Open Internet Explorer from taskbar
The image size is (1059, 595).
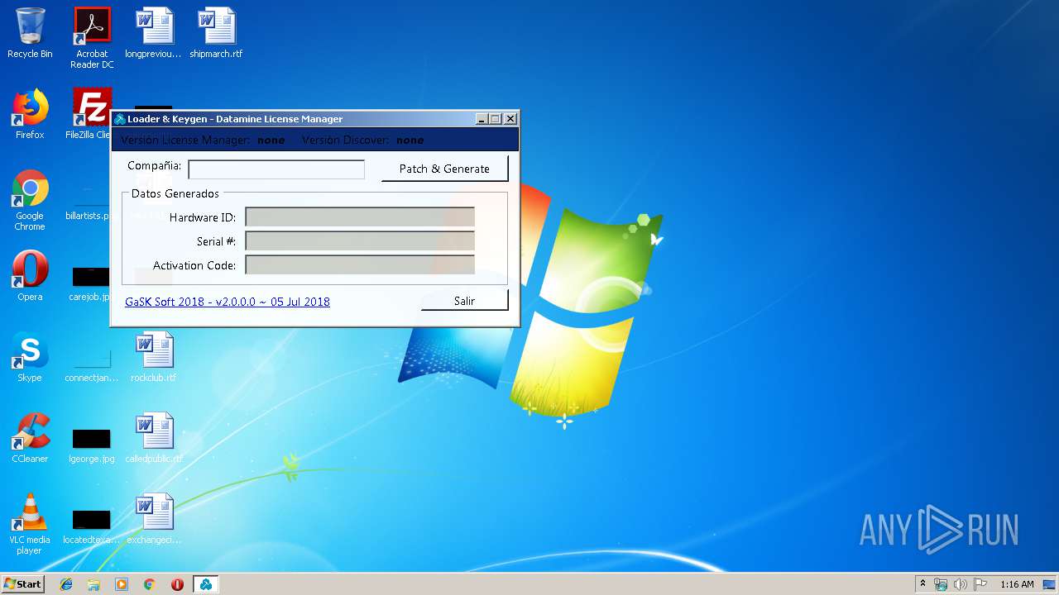pos(66,584)
